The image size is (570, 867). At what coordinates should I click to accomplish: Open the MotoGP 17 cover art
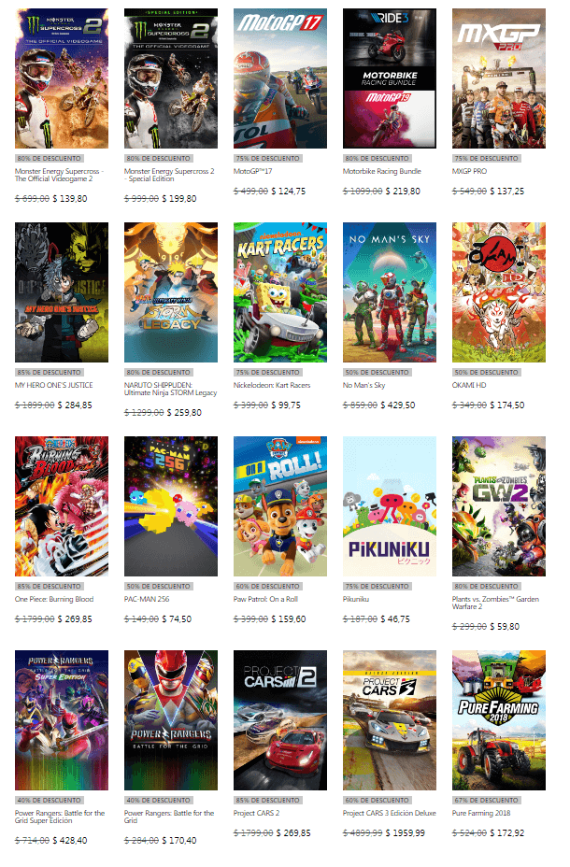tap(279, 78)
